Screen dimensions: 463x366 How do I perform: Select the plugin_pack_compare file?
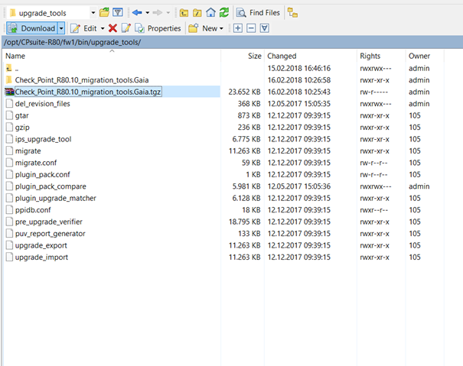pyautogui.click(x=51, y=186)
